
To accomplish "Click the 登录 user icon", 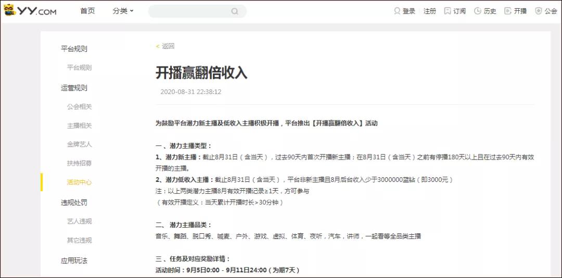I will pyautogui.click(x=397, y=11).
